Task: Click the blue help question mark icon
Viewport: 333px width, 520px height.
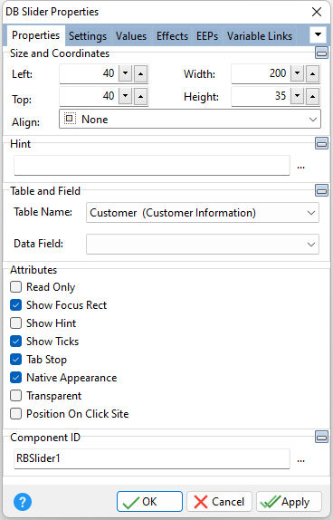Action: click(x=23, y=502)
